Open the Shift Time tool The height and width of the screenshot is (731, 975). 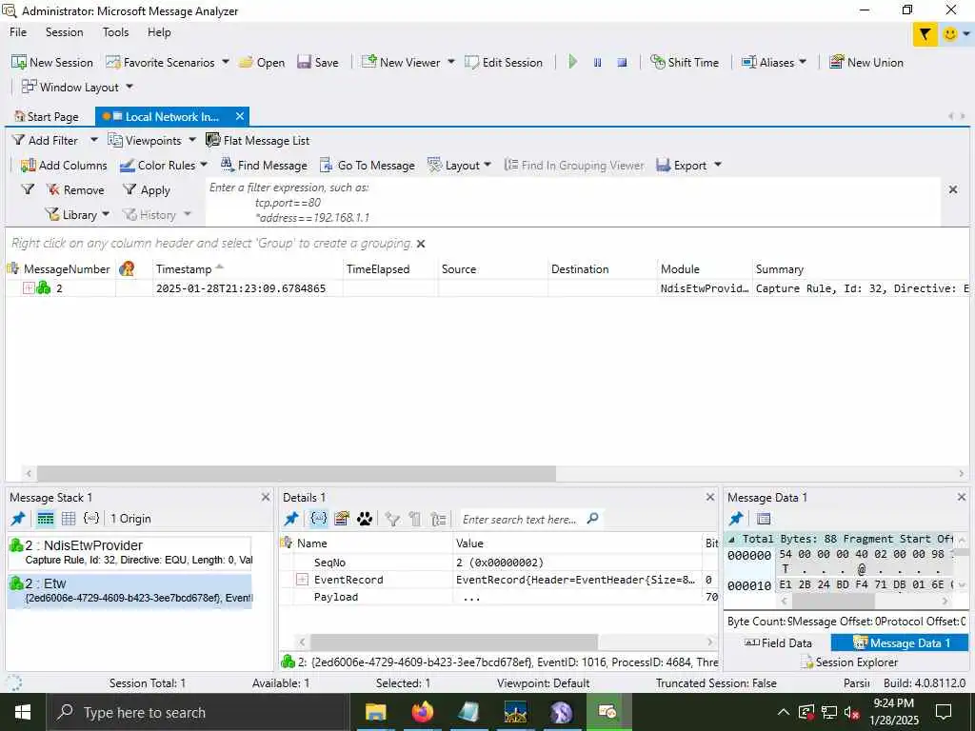pos(684,62)
